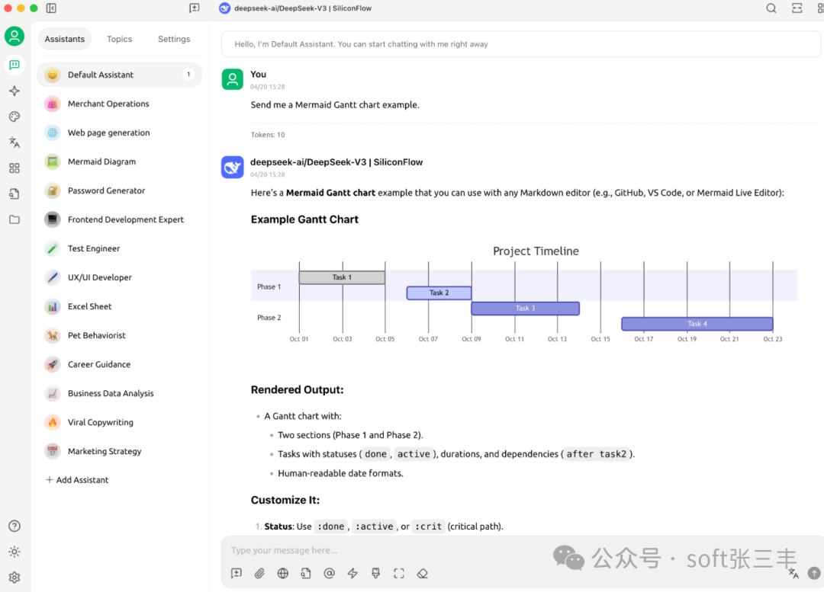Open the files folder icon in sidebar
This screenshot has height=592, width=824.
[x=14, y=219]
